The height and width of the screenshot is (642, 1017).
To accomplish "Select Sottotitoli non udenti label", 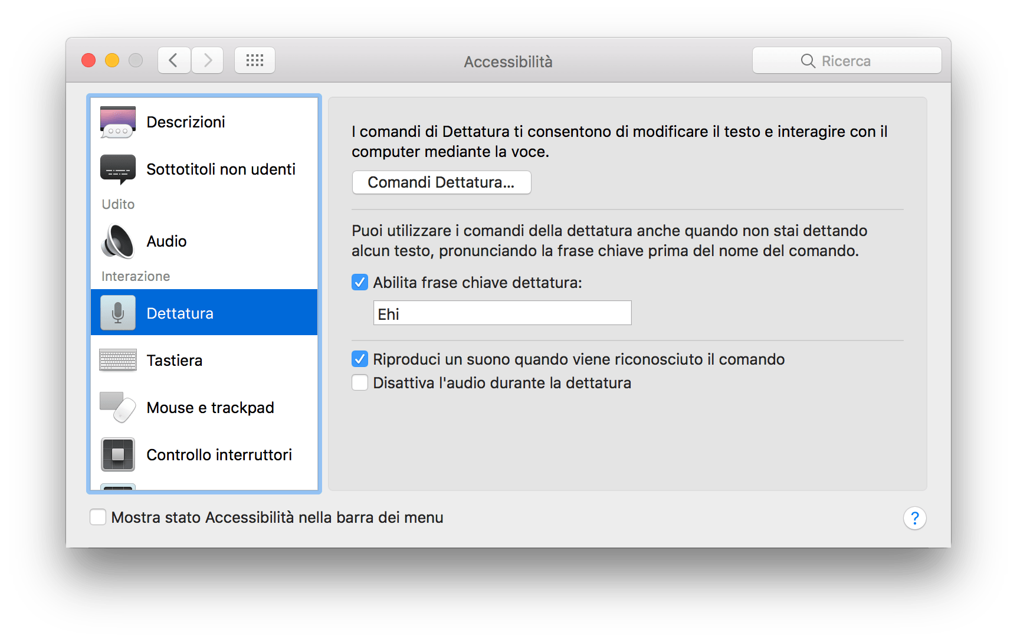I will (x=221, y=169).
